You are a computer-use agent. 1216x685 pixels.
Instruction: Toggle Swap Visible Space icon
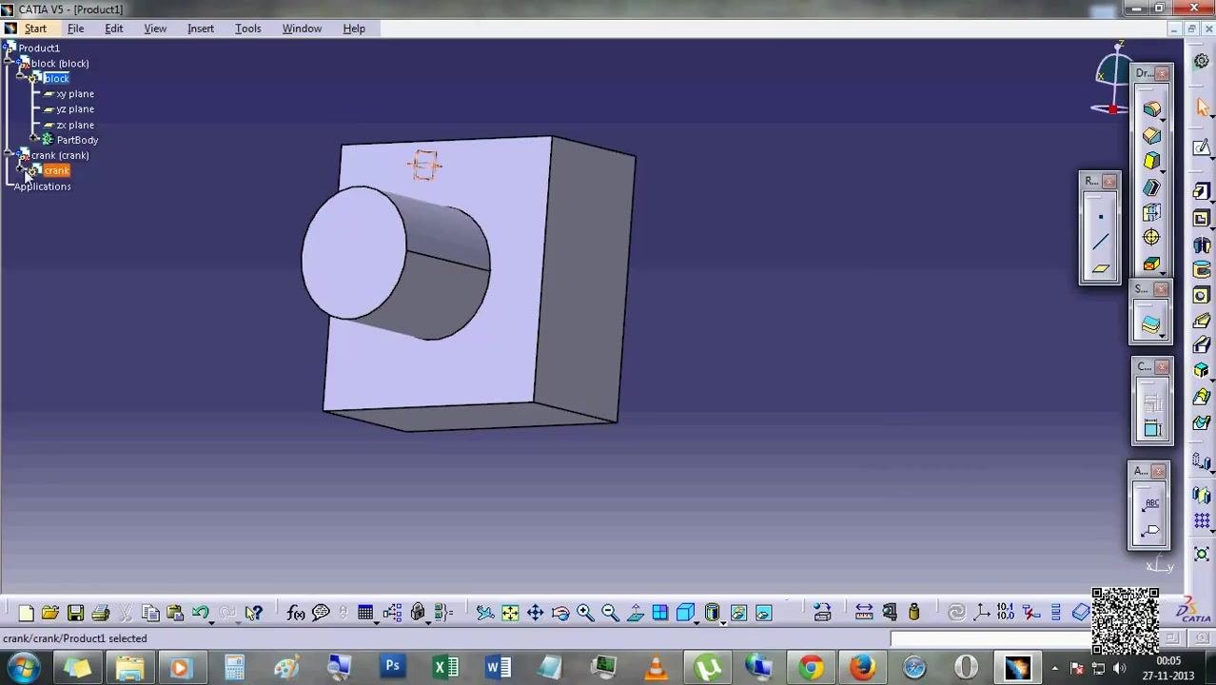pos(763,614)
